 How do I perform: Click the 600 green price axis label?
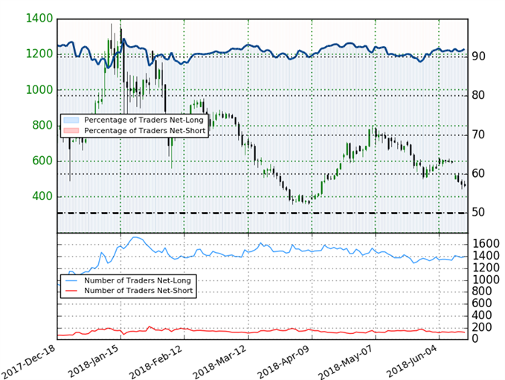[42, 161]
